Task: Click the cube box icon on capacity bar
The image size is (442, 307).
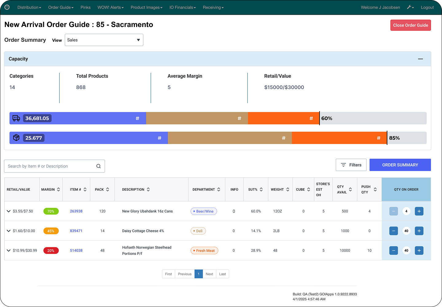Action: coord(16,138)
